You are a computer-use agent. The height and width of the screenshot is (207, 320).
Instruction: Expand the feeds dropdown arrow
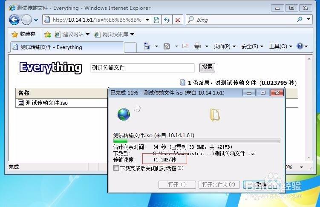176,46
